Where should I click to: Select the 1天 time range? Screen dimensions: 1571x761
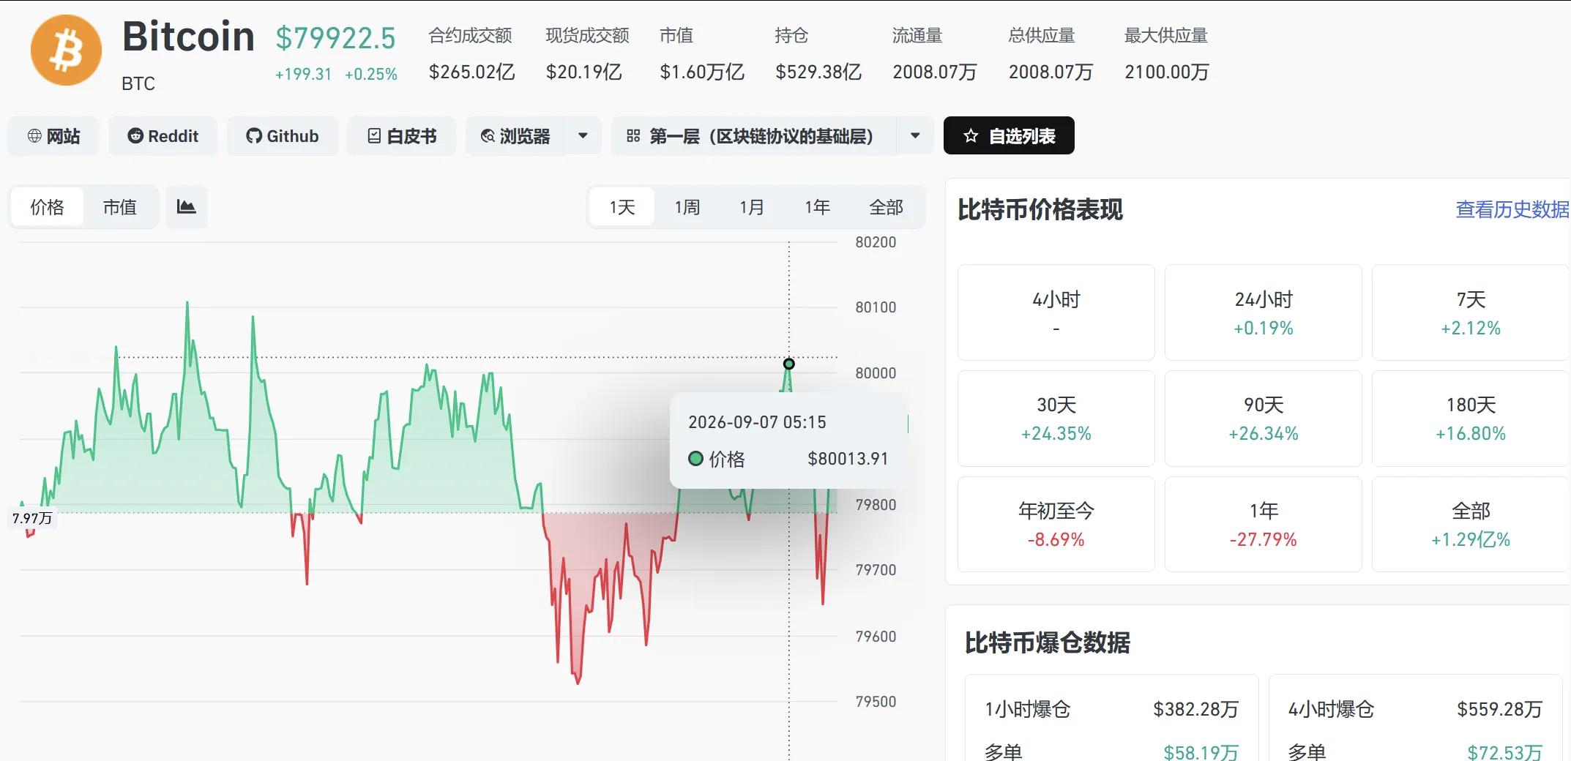click(x=622, y=207)
